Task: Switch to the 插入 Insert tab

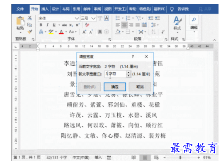Action: pos(45,9)
